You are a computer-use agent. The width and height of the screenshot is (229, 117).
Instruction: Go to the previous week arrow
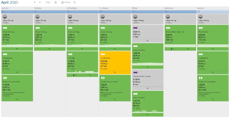[35, 2]
